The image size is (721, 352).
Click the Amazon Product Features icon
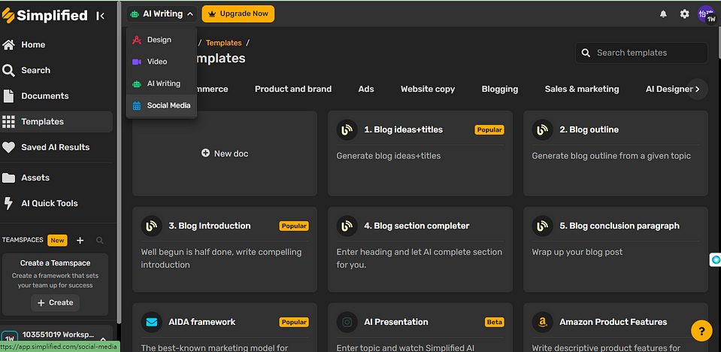tap(541, 322)
